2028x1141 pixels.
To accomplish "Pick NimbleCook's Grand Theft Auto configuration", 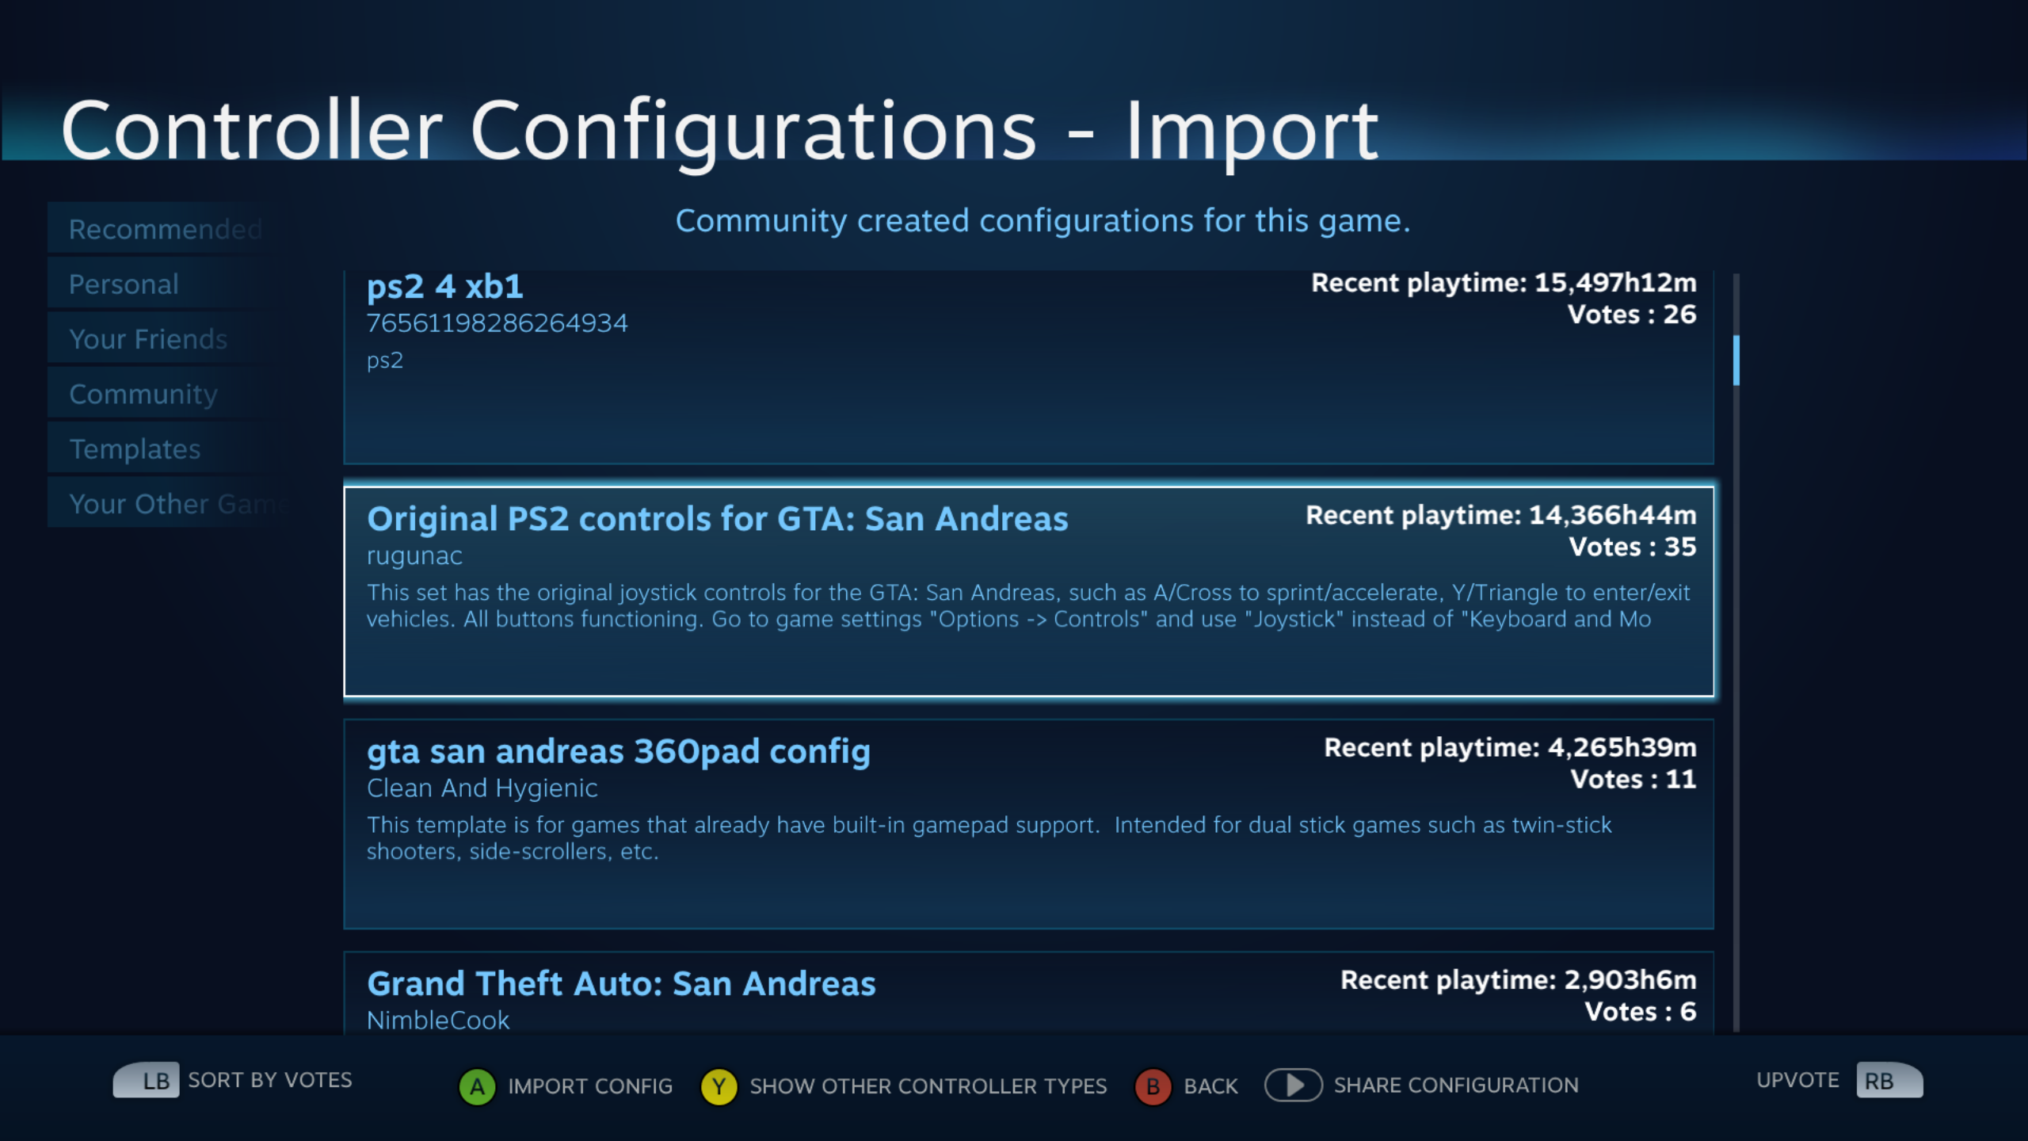I will click(x=1028, y=995).
